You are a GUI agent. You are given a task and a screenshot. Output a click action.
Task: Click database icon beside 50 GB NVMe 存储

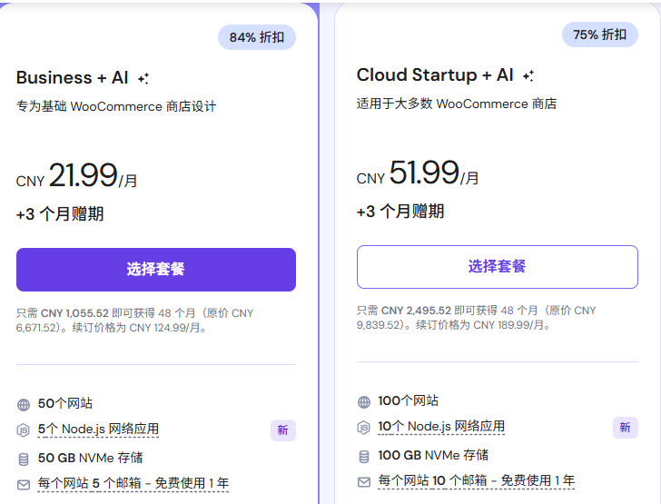pyautogui.click(x=24, y=460)
